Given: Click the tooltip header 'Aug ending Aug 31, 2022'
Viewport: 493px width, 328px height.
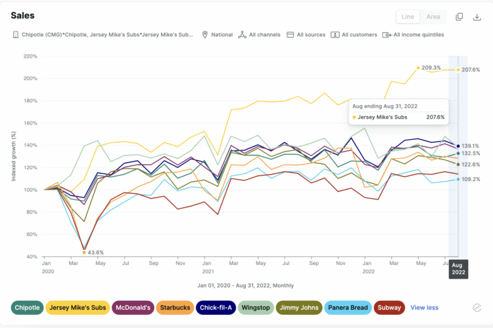Looking at the screenshot, I should click(x=385, y=106).
